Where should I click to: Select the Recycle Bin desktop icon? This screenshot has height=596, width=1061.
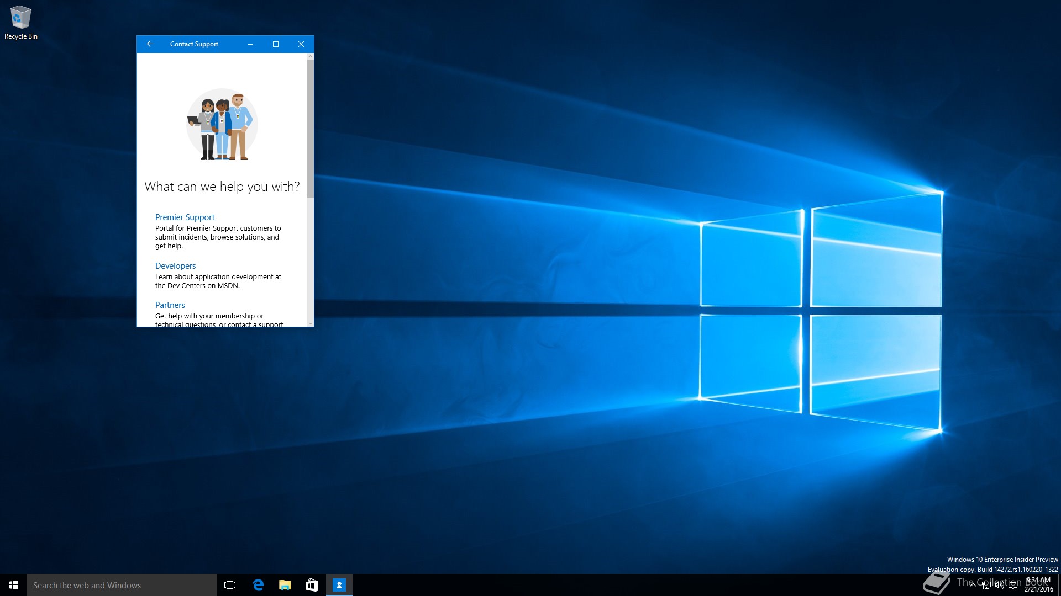20,23
